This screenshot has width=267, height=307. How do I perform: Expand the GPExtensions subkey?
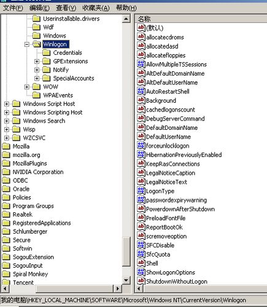click(x=37, y=61)
